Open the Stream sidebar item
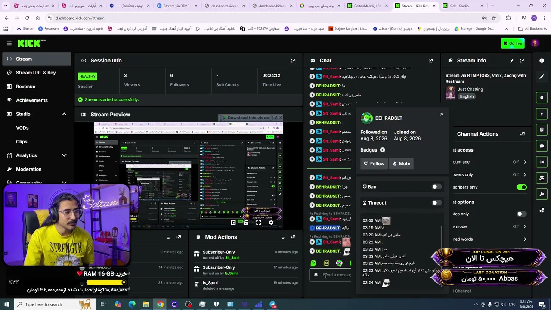Screen dimensions: 551x310 [x=37, y=59]
